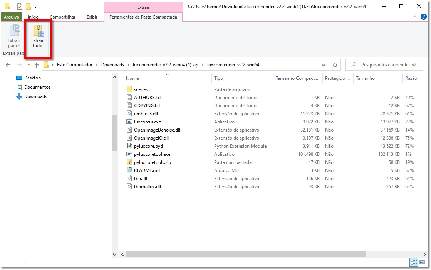431x270 pixels.
Task: Select the Python Extension Module type cell
Action: [x=240, y=146]
